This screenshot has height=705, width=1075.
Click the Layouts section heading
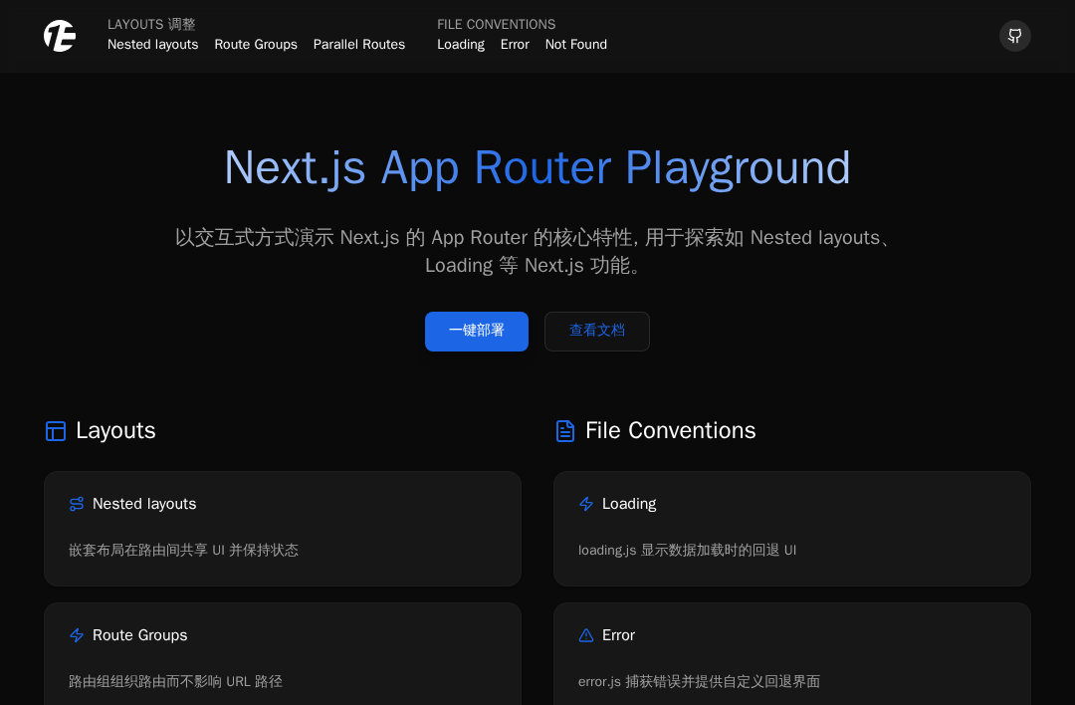(x=115, y=431)
